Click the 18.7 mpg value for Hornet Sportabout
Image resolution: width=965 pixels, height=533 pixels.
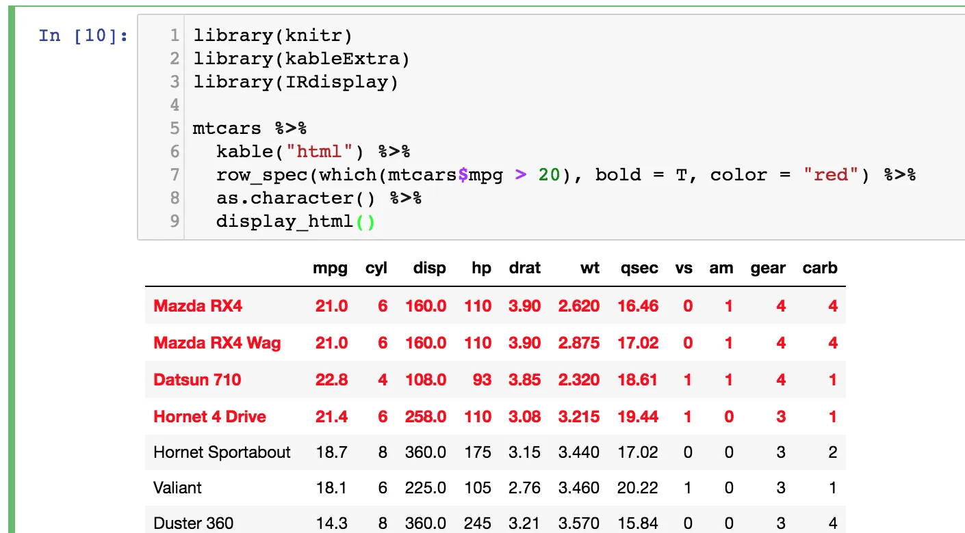point(333,452)
